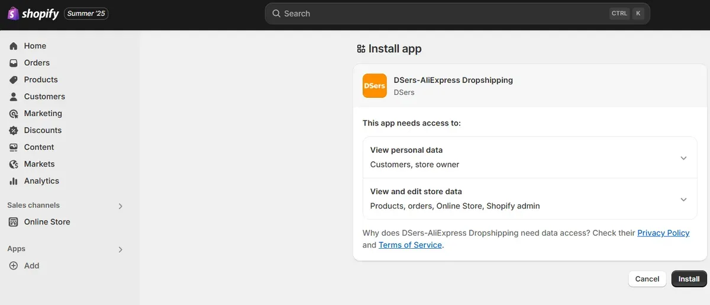
Task: Click the Shopify logo
Action: pyautogui.click(x=33, y=13)
